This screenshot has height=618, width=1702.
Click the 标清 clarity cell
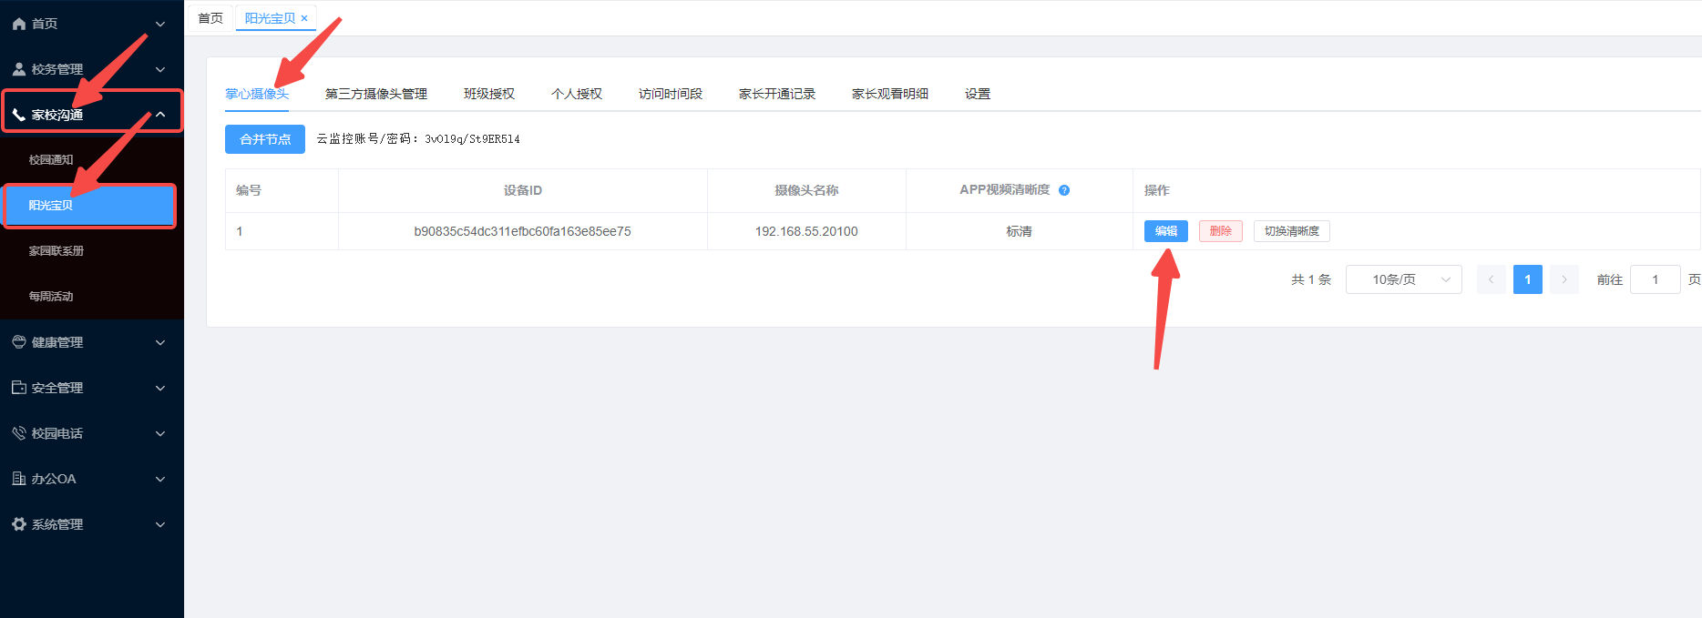click(1020, 231)
